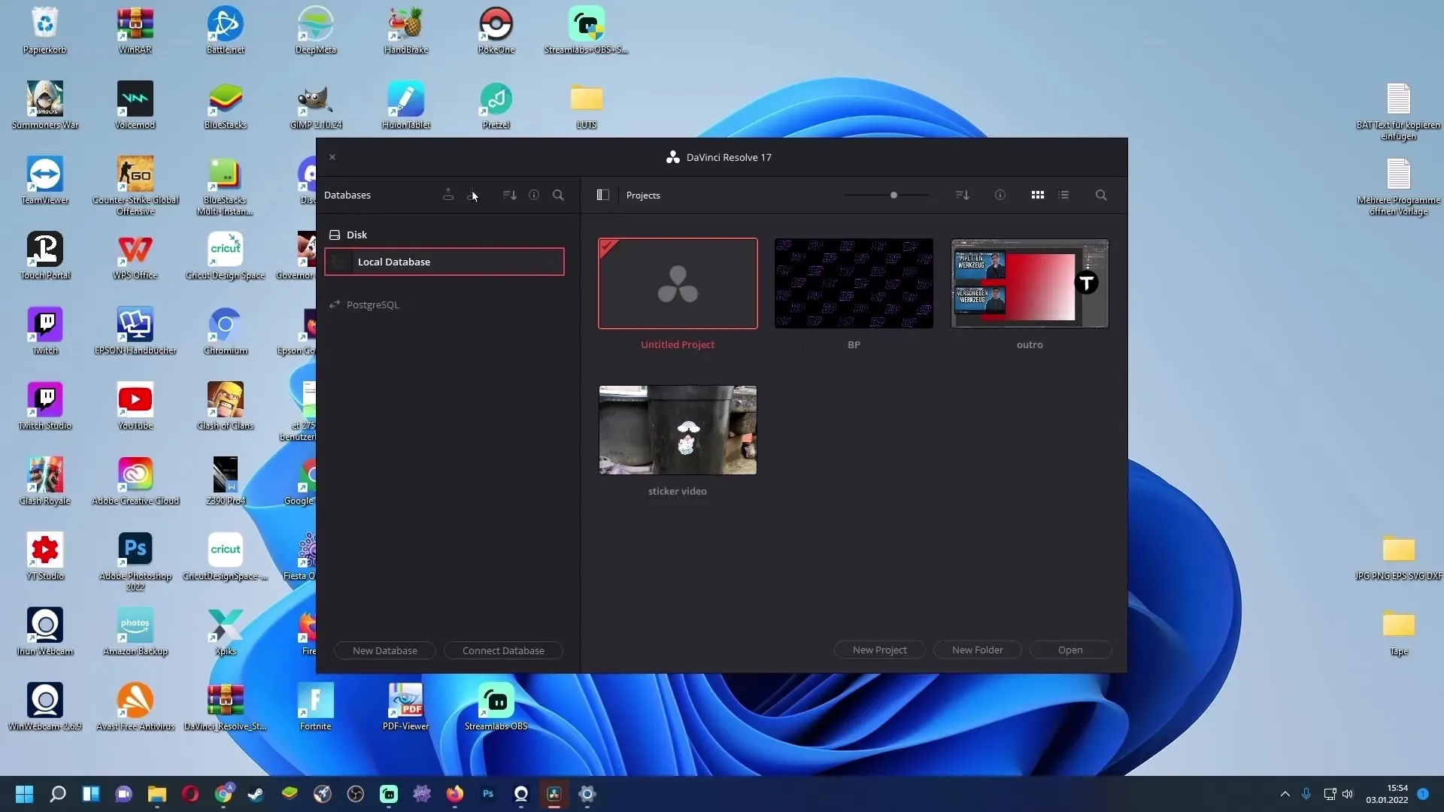Image resolution: width=1444 pixels, height=812 pixels.
Task: Click the Photoshop icon in the taskbar
Action: click(x=488, y=794)
